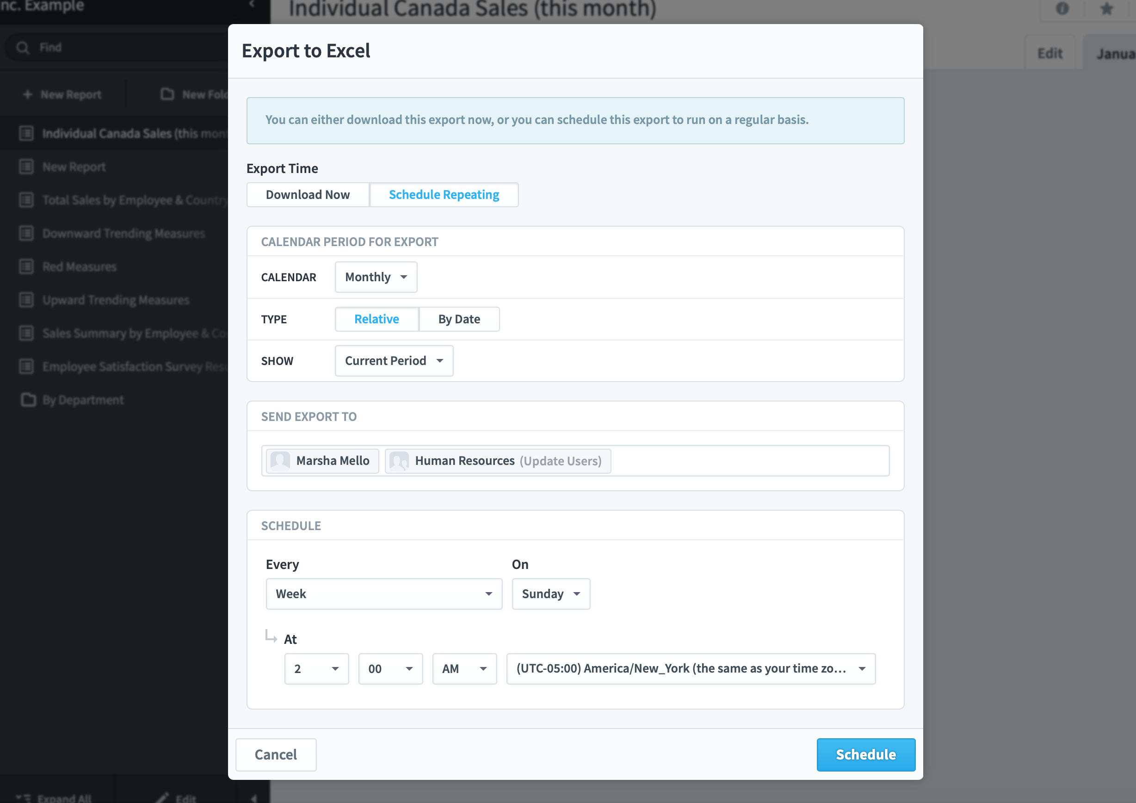Click Marsha Mello's avatar icon
Screen dimensions: 1136x803
click(x=280, y=461)
